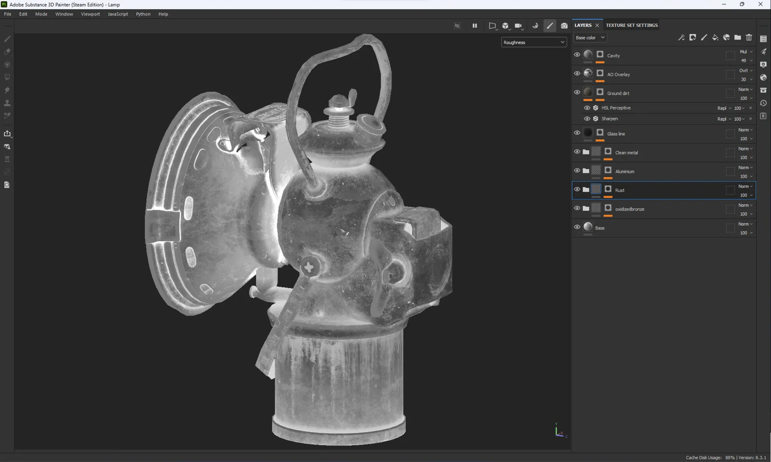
Task: Click the add paint layer icon
Action: (704, 37)
